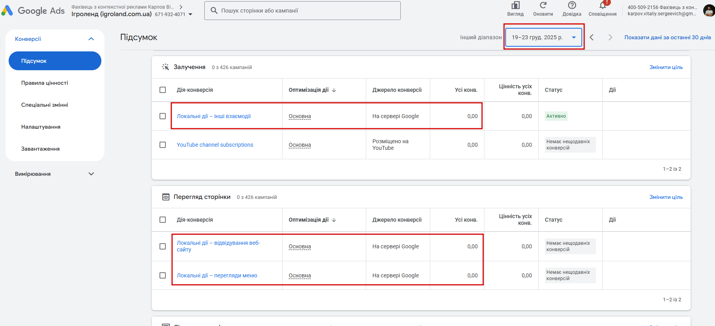Tick the YouTube channel subscriptions checkbox
Image resolution: width=715 pixels, height=326 pixels.
163,145
